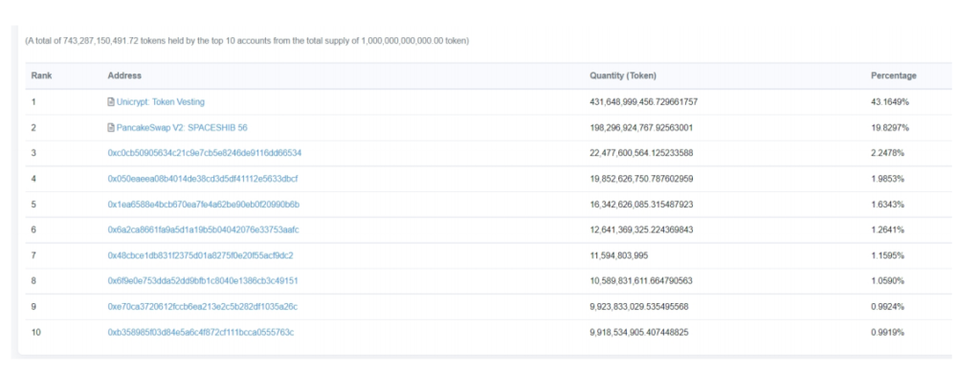Click the Address column header
Image resolution: width=980 pixels, height=392 pixels.
coord(124,76)
